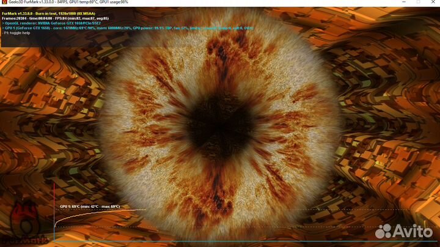Image resolution: width=440 pixels, height=247 pixels.
Task: Click the GPU 1 core clock stats line
Action: coord(92,28)
